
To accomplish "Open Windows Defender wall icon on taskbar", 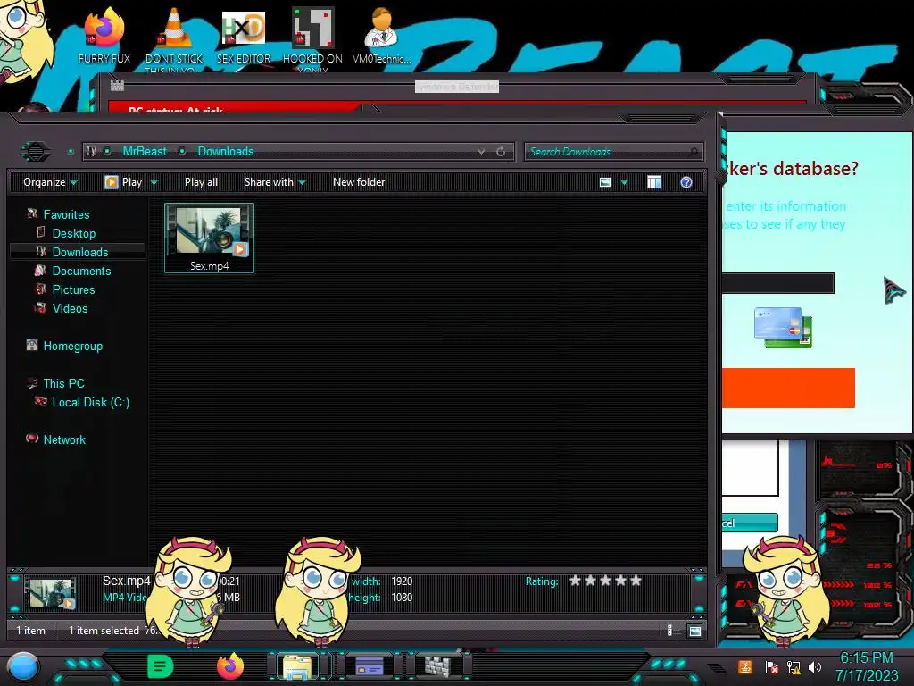I will (x=437, y=666).
